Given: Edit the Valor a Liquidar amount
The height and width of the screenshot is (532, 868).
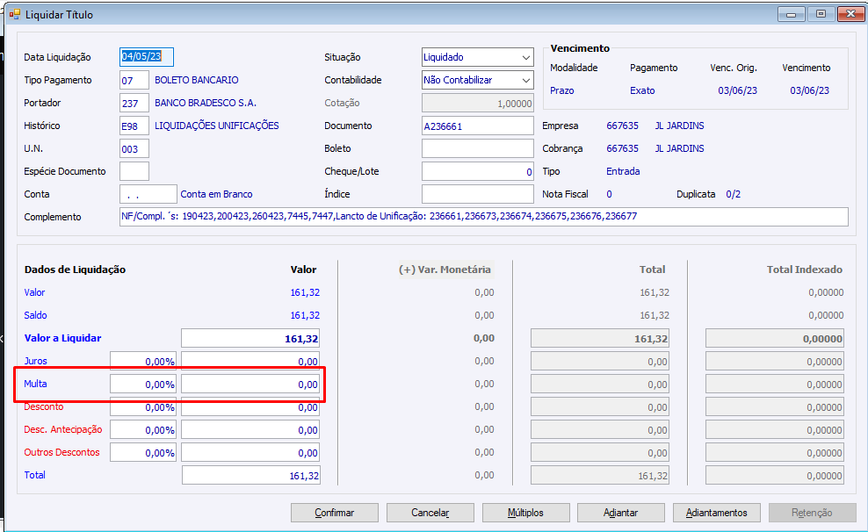Looking at the screenshot, I should coord(250,339).
